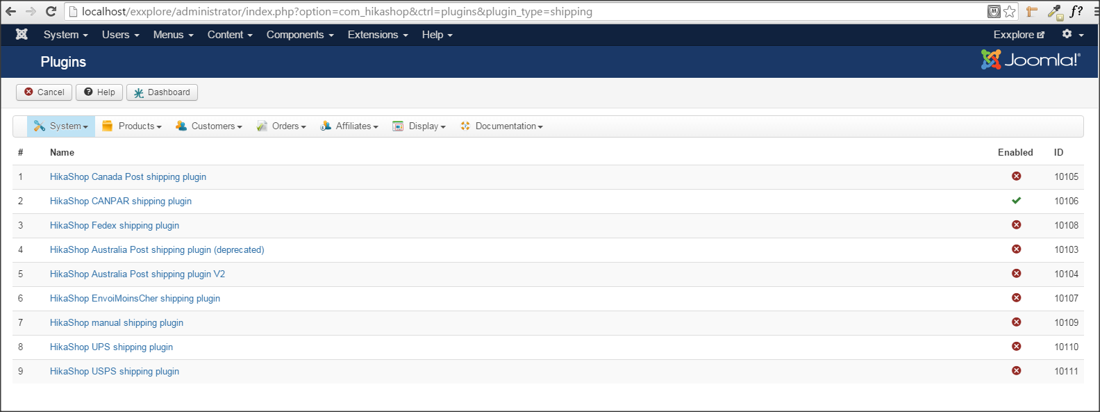Enable the deprecated Australia Post plugin
1100x412 pixels.
[1016, 249]
